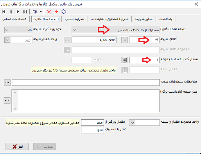The image size is (201, 154).
Task: Expand واحد مقدار نتیجه dropdown
Action: (7, 40)
